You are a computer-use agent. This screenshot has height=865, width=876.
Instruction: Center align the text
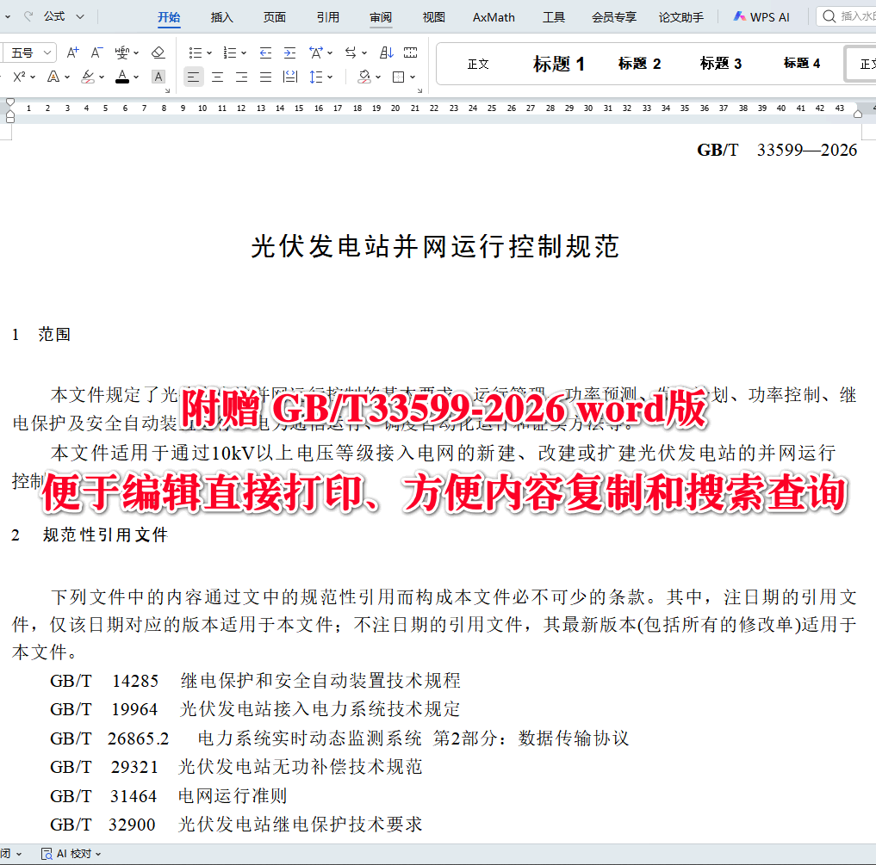click(x=217, y=77)
